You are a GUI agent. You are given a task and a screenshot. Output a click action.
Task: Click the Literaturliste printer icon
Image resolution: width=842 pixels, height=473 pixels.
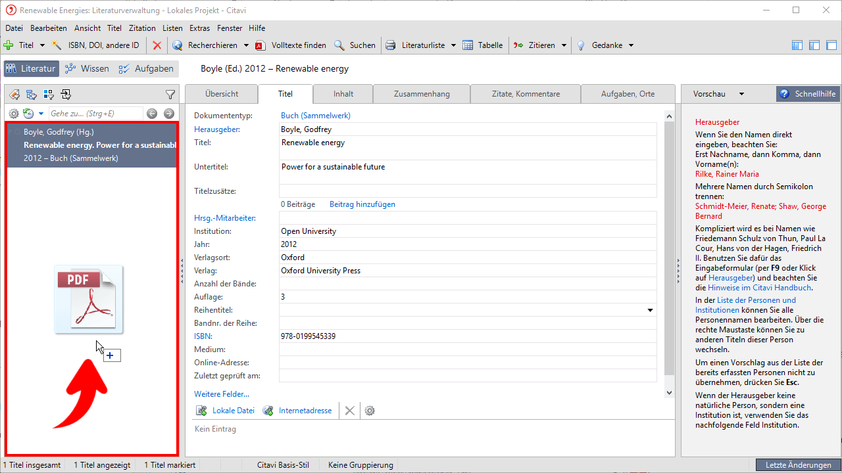(x=391, y=45)
